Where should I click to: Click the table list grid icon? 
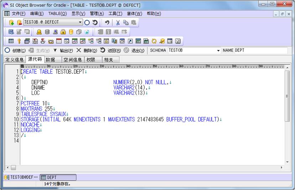(11, 41)
